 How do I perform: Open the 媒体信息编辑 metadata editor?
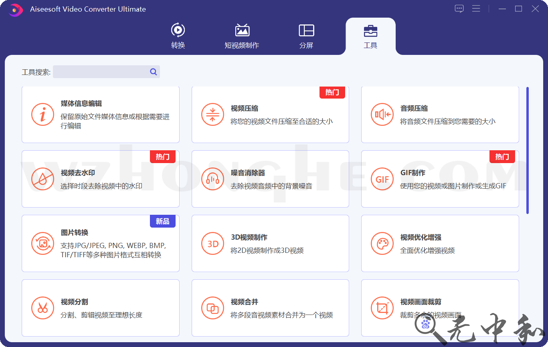coord(100,115)
